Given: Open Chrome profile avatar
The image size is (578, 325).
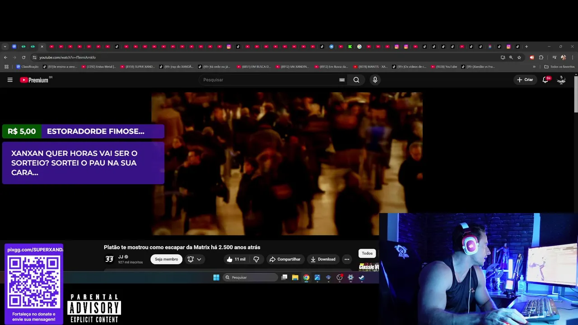Looking at the screenshot, I should point(563,57).
